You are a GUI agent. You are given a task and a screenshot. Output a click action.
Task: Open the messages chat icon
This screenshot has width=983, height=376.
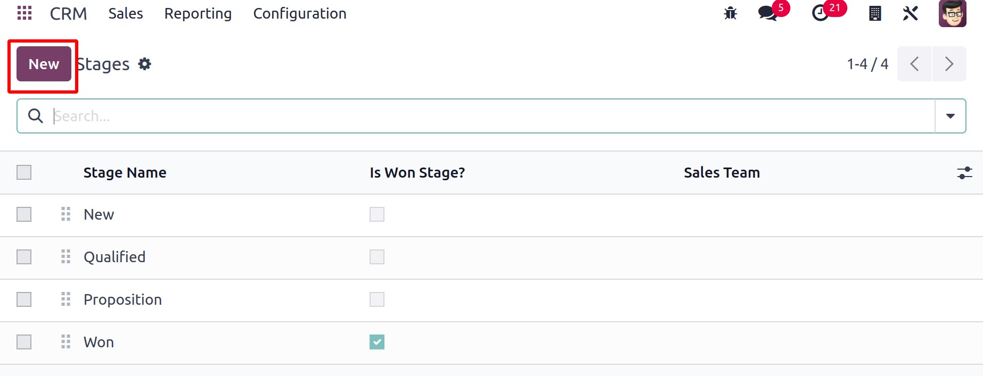click(x=767, y=13)
